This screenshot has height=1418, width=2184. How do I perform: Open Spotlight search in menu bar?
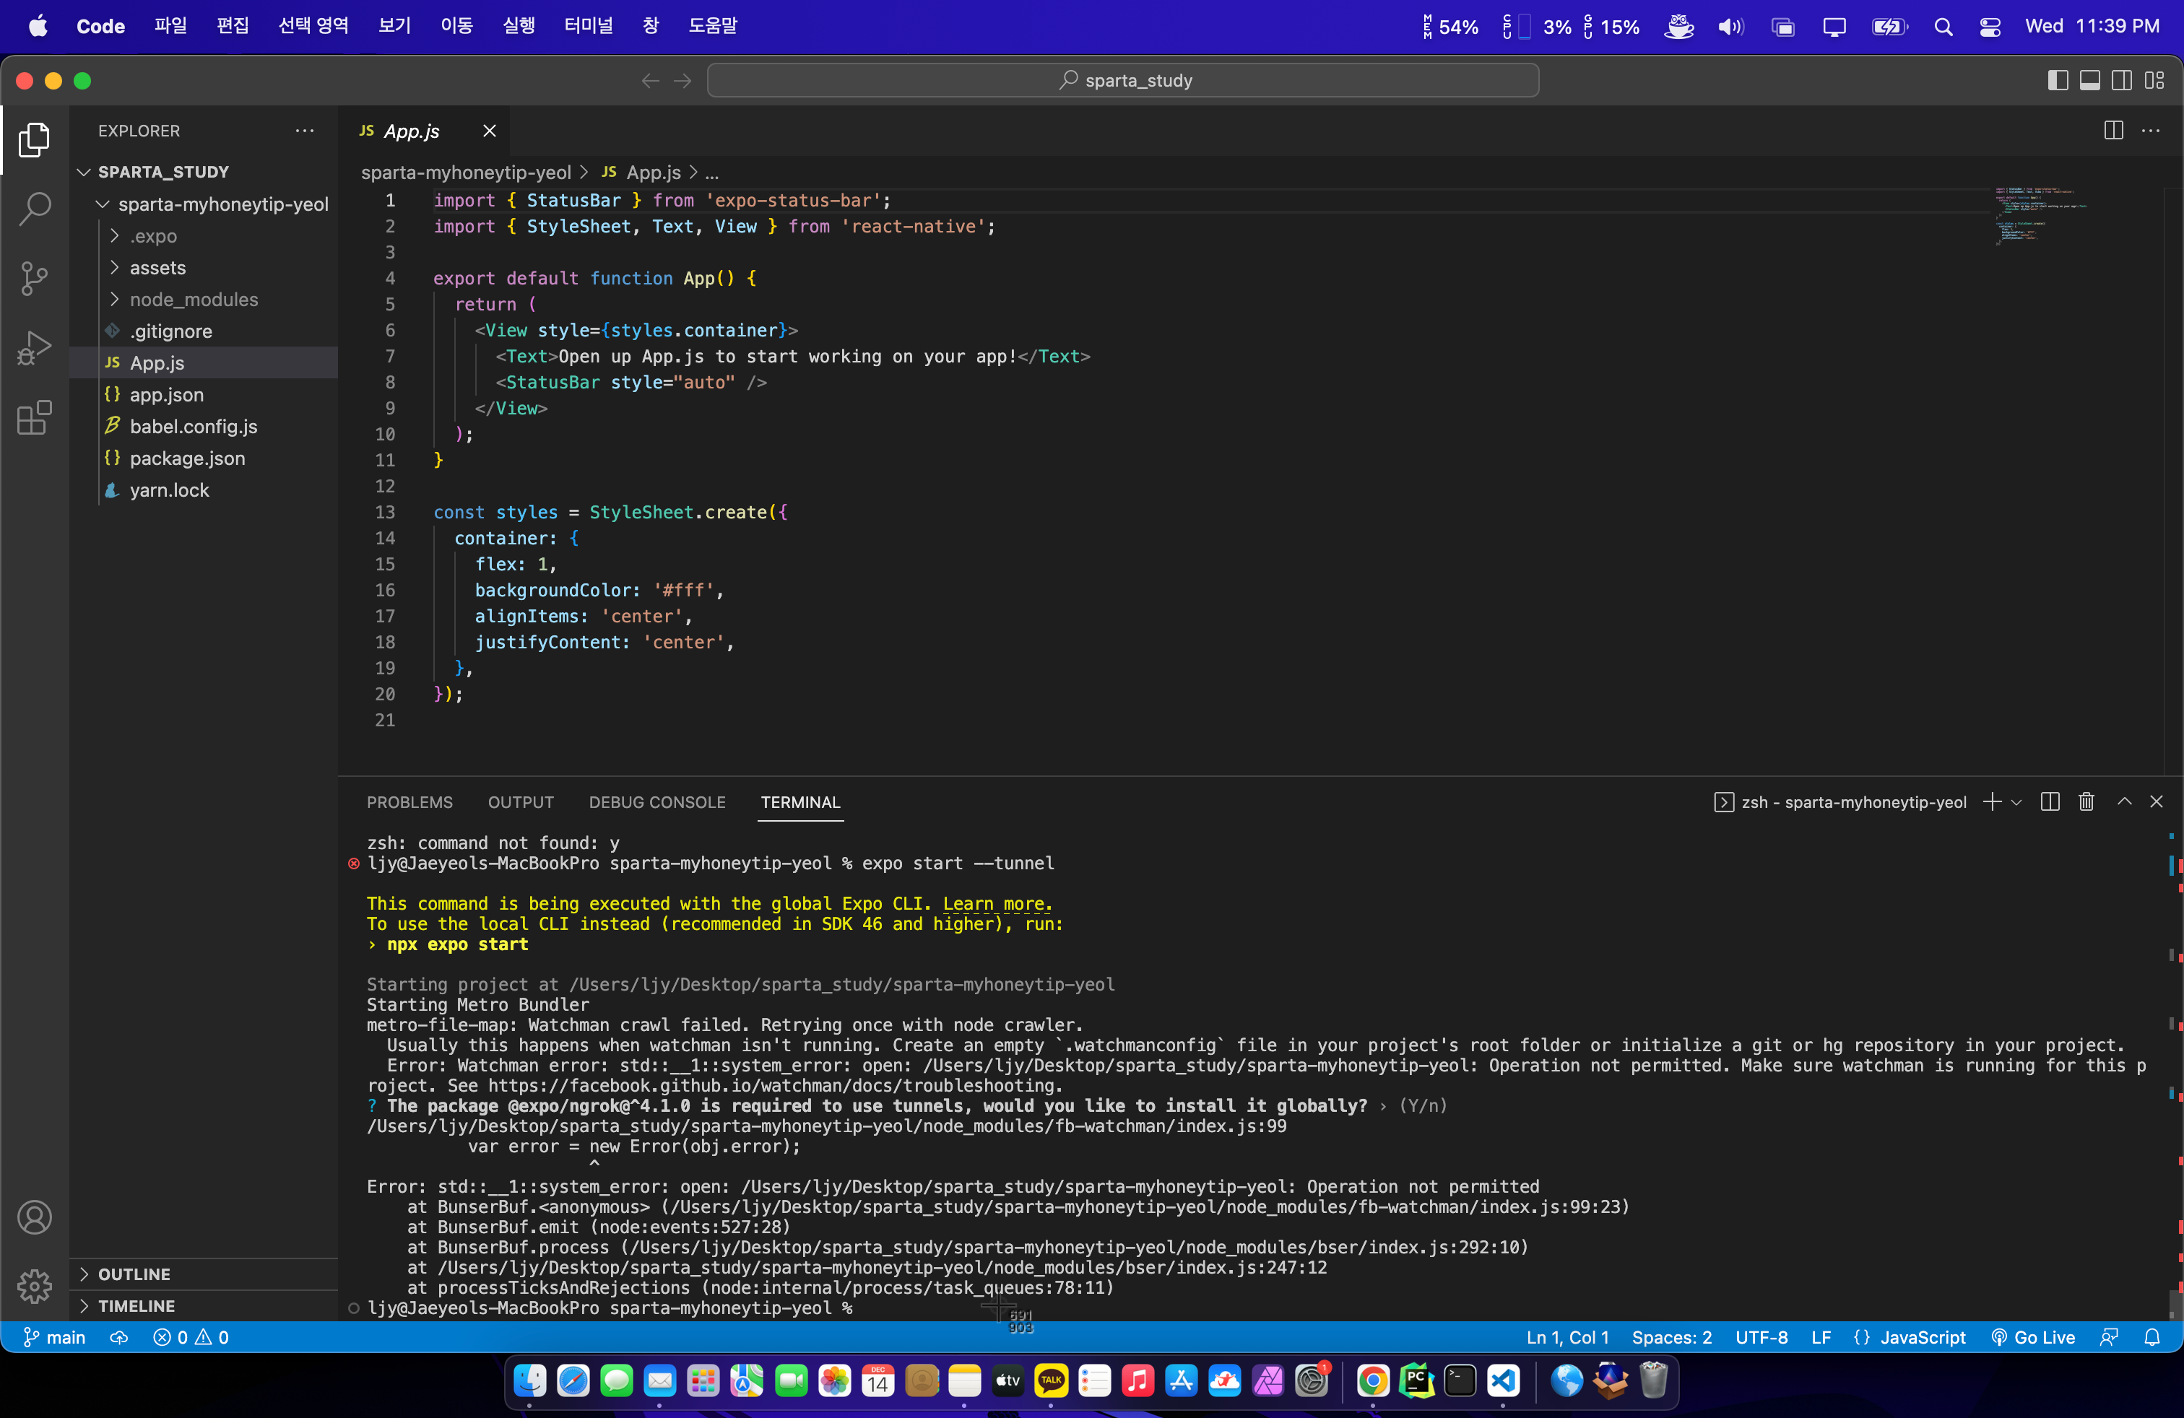coord(1943,27)
